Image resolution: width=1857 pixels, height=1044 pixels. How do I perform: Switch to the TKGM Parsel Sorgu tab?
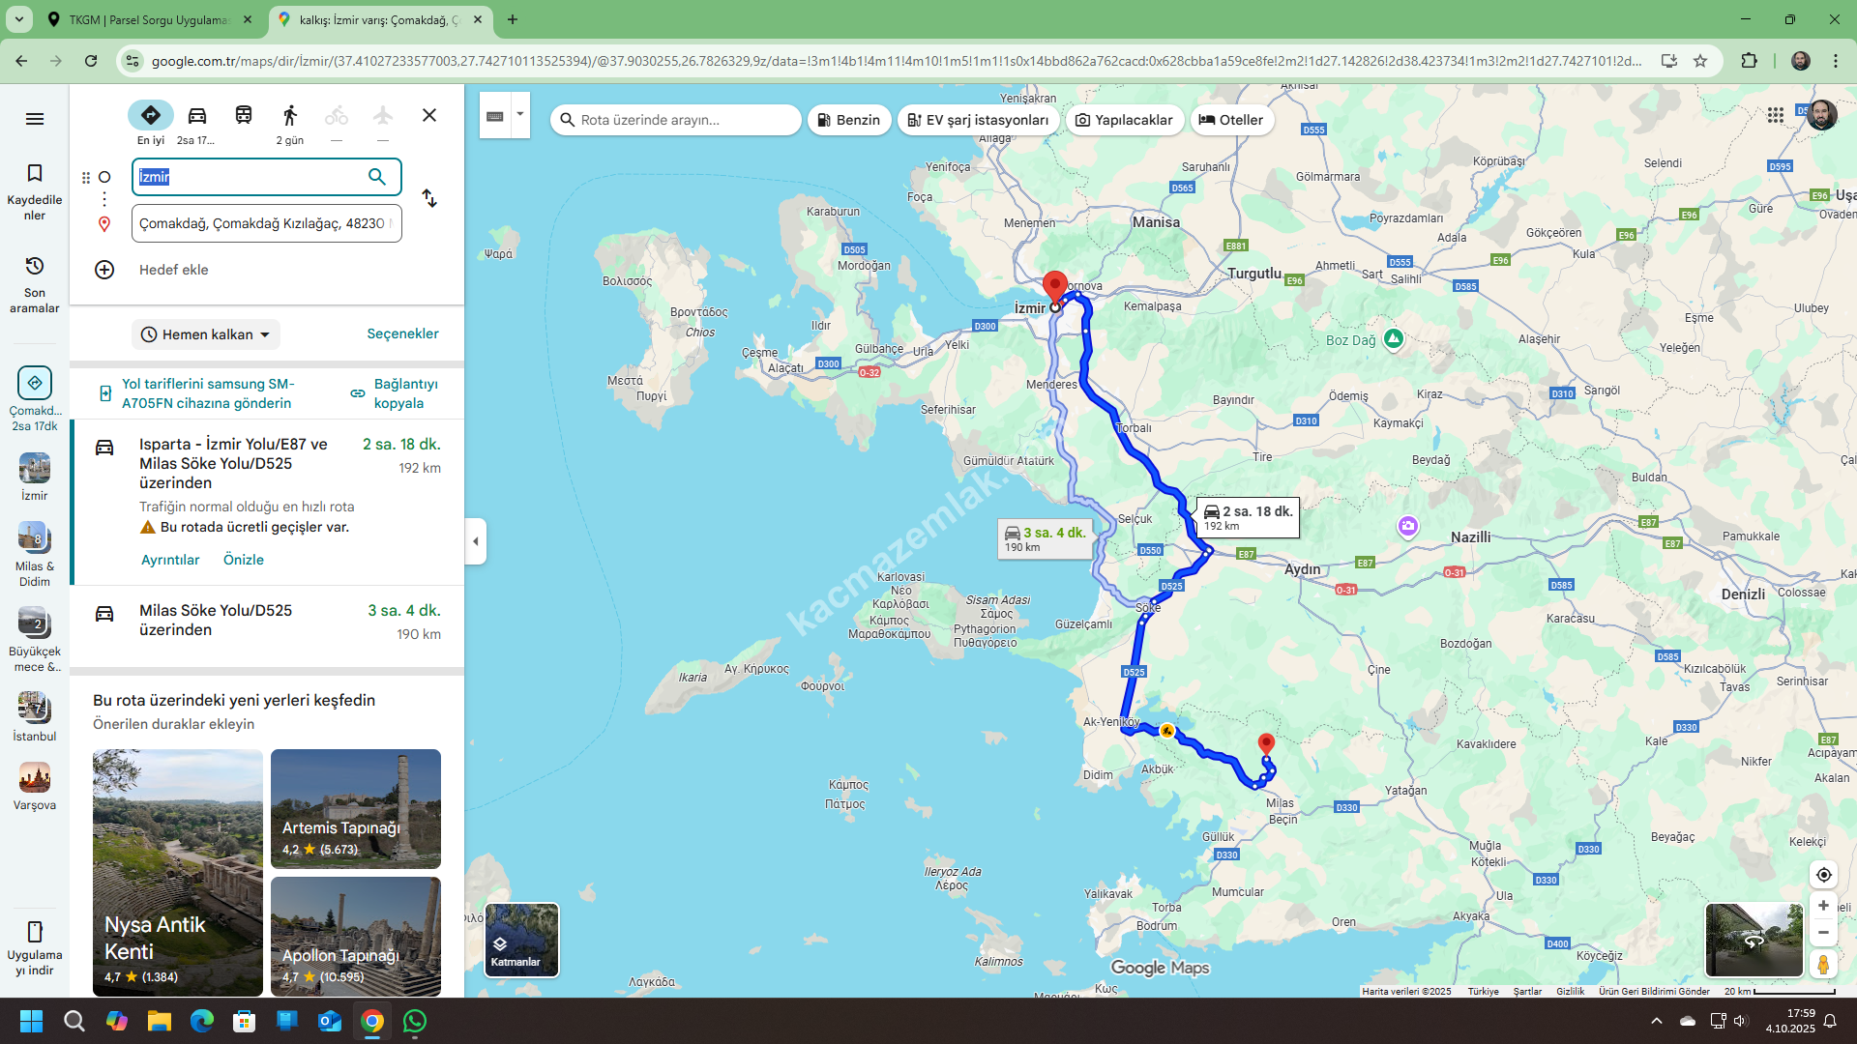pyautogui.click(x=147, y=19)
